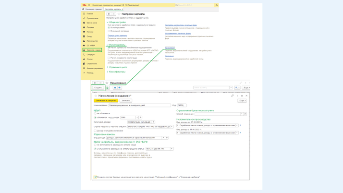This screenshot has width=343, height=193.
Task: Collapse the Расчет зарплаты section
Action: 116,45
